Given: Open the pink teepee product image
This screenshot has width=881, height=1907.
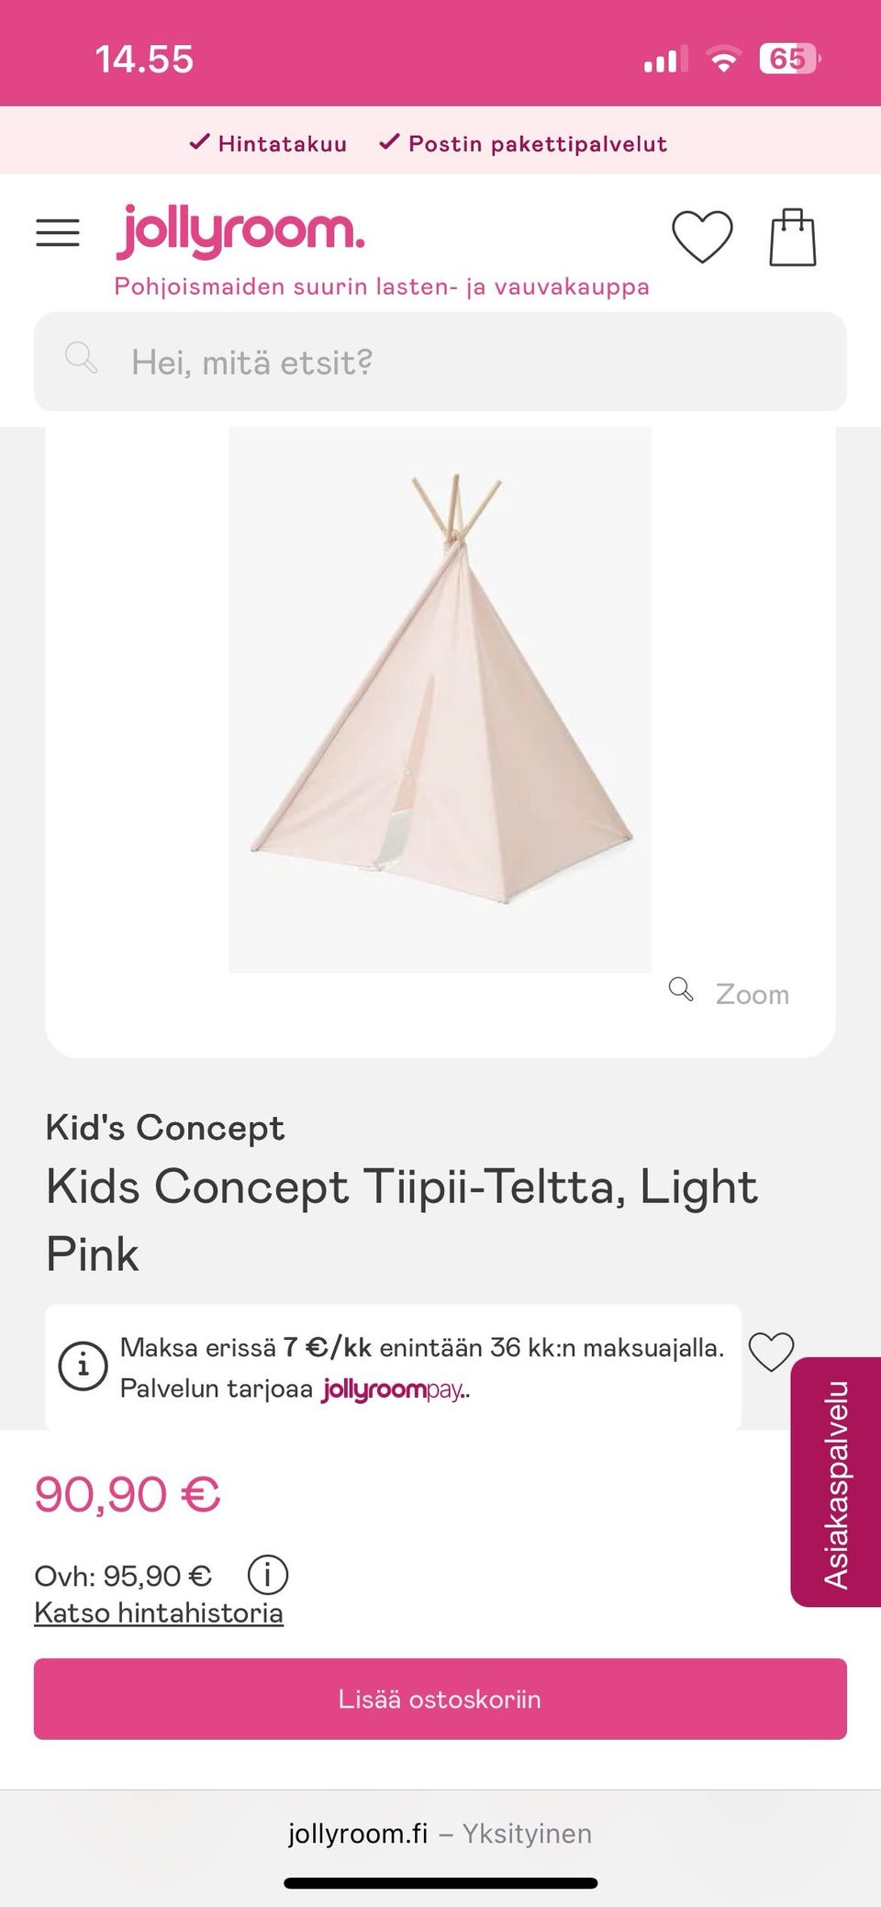Looking at the screenshot, I should tap(440, 699).
